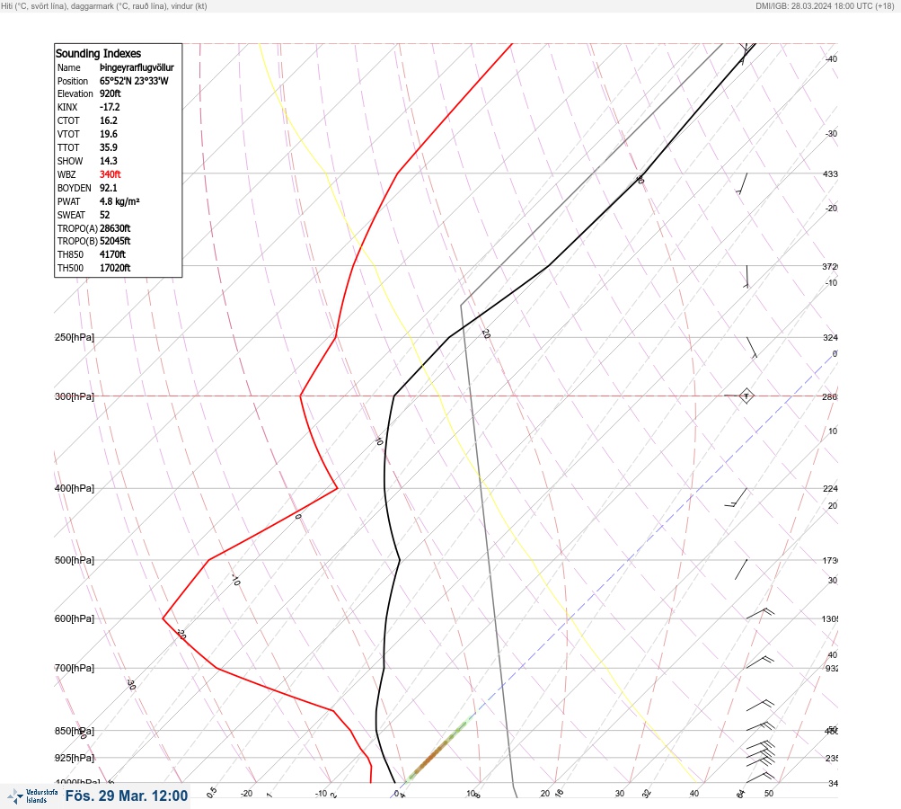Click the KINX value -17.2

pyautogui.click(x=110, y=107)
